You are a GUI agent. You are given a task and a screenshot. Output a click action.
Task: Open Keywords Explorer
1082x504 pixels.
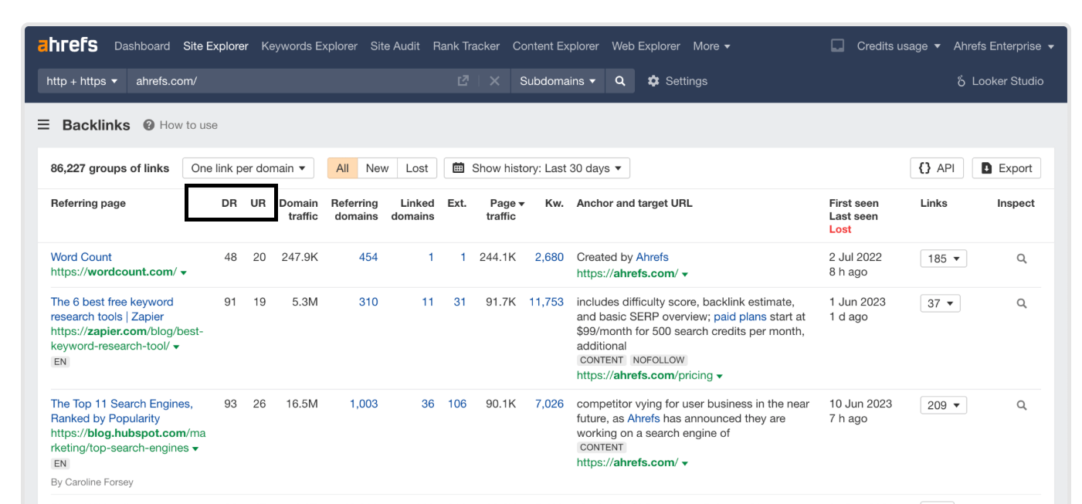309,46
